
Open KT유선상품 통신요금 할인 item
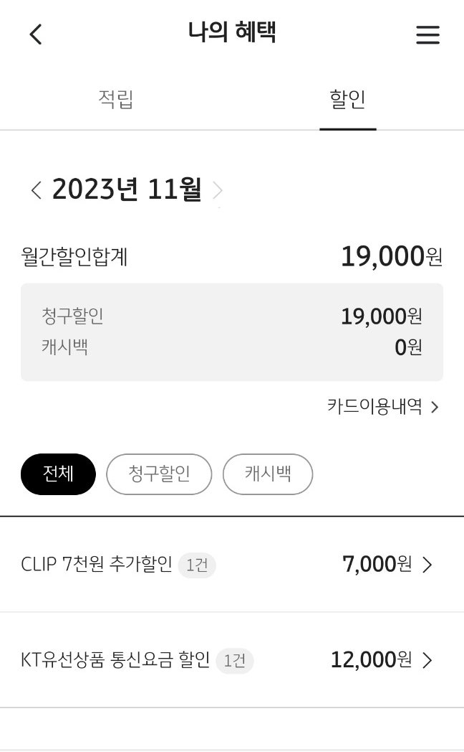tap(115, 660)
